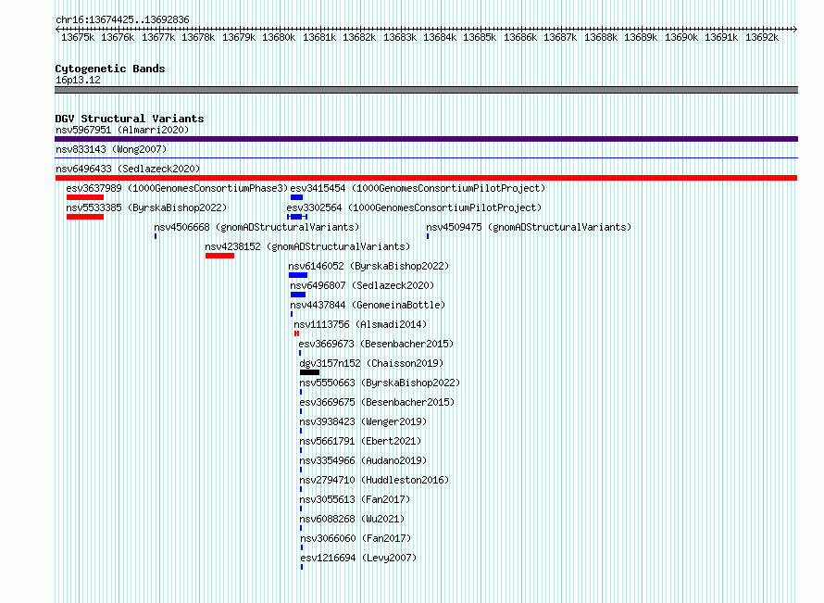Screen dimensions: 824x603
Task: Open nsv2794710 (Huddleston2016) variant
Action: pyautogui.click(x=374, y=480)
